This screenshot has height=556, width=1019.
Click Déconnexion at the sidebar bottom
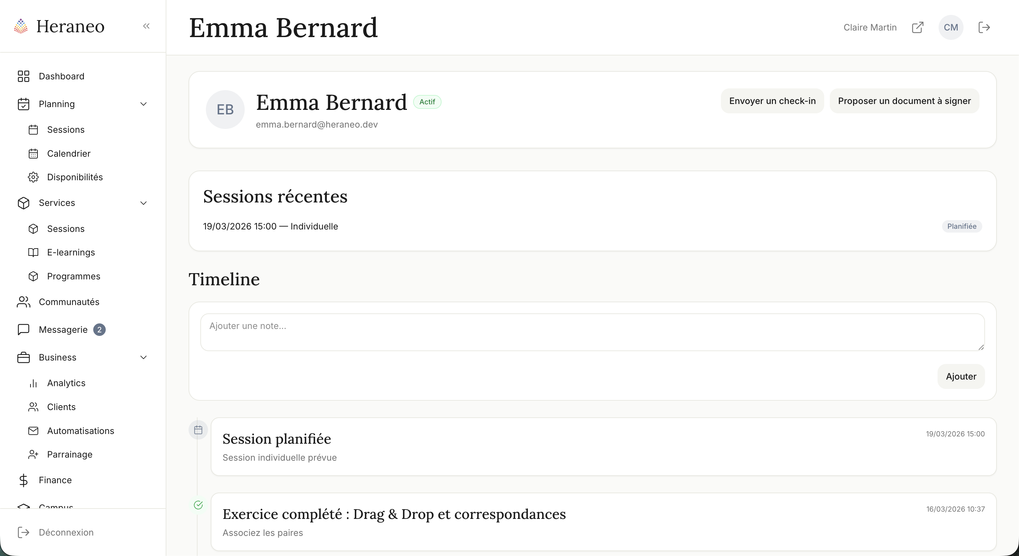[x=66, y=532]
